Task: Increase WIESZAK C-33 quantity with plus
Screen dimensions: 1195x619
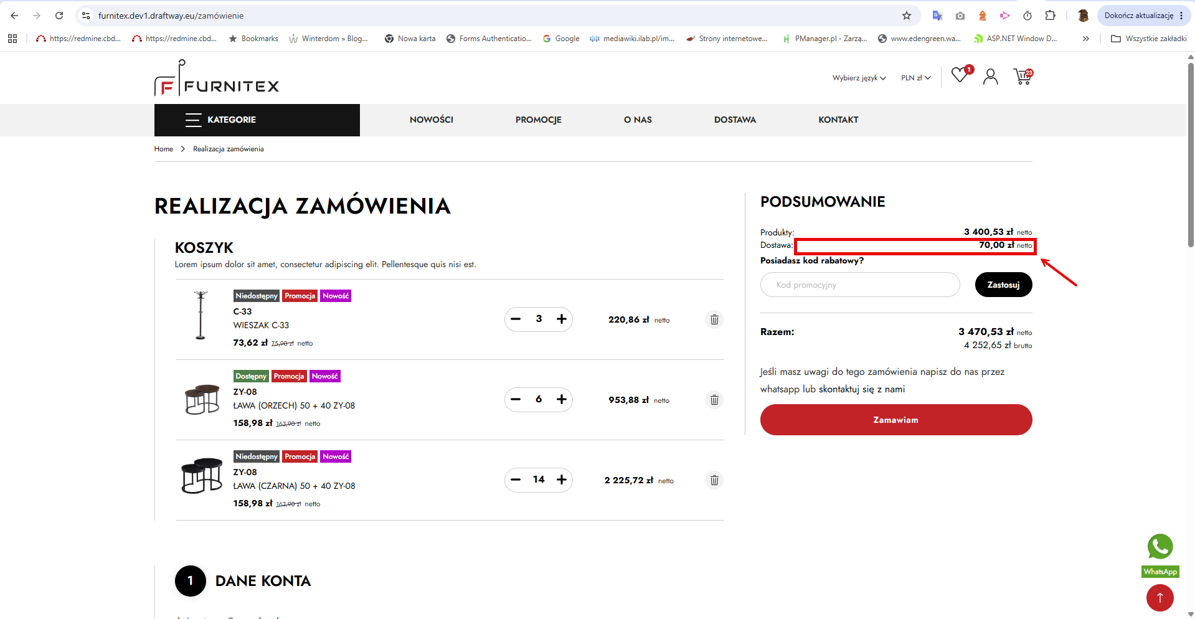Action: coord(562,319)
